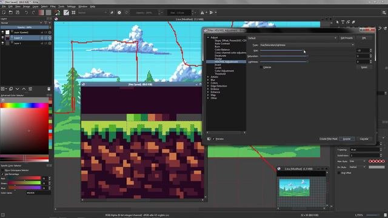
Task: Open the Edit menu
Action: [10, 7]
